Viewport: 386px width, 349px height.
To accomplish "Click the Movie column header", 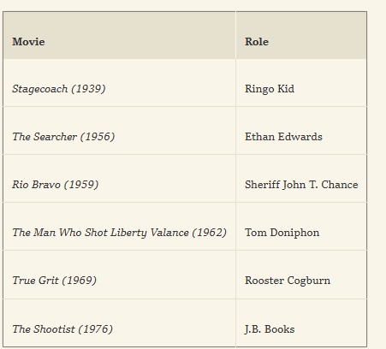I will pyautogui.click(x=119, y=35).
